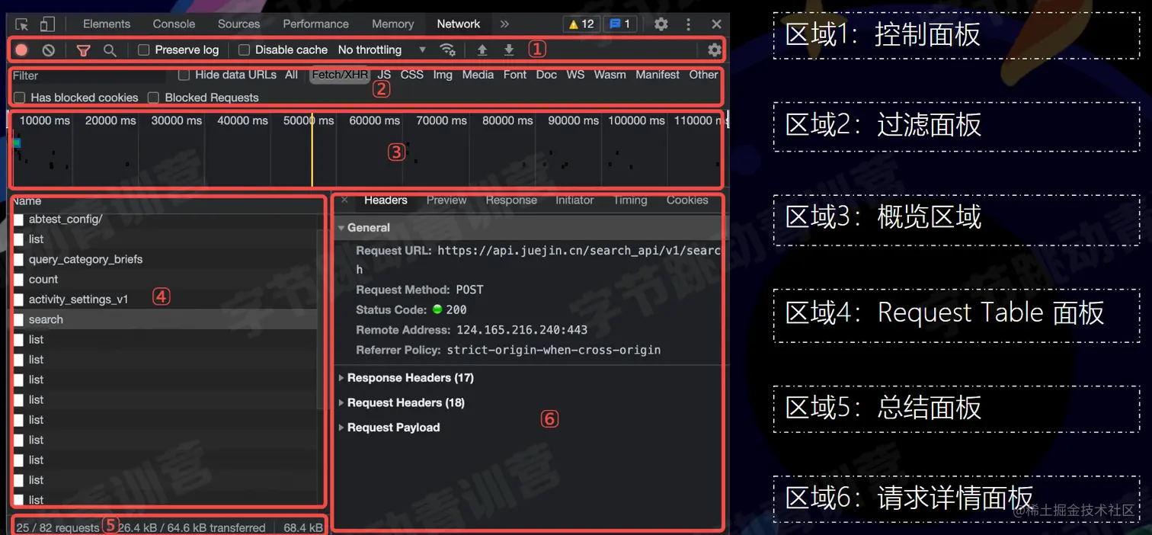Show more tabs with double chevron
This screenshot has height=535, width=1152.
[x=504, y=24]
